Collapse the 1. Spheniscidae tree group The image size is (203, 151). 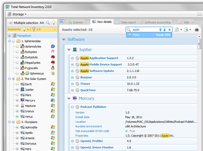tap(9, 41)
